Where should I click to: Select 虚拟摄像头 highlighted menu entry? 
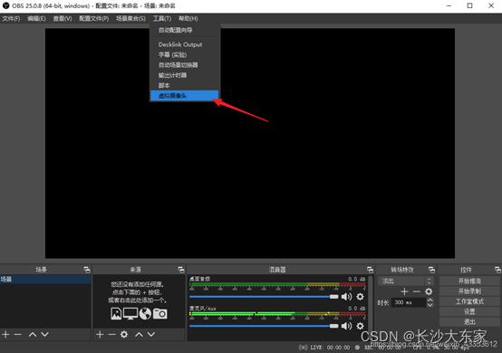coord(185,95)
